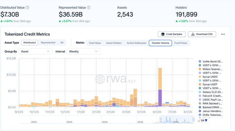The height and width of the screenshot is (131, 235).
Task: Toggle Midas Fasanara legend entry
Action: [210, 69]
